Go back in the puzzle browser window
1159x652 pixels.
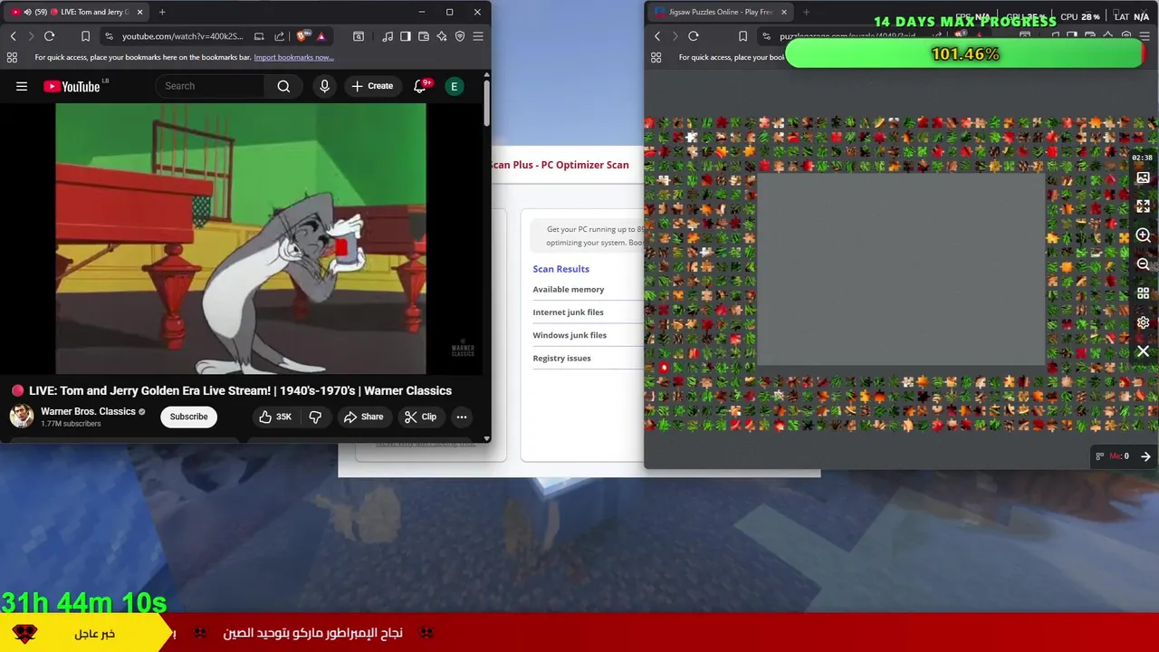(x=657, y=36)
